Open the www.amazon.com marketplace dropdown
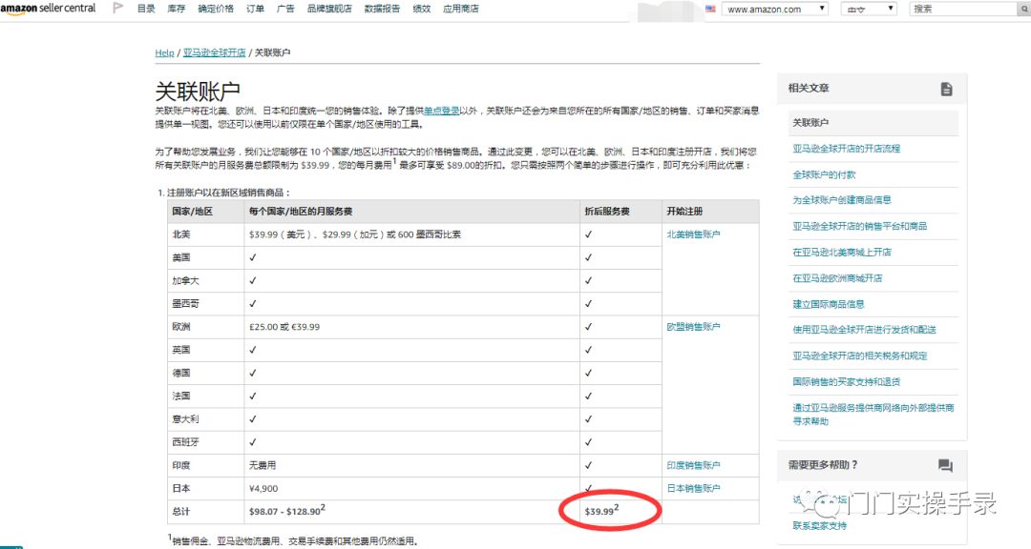Viewport: 1031px width, 549px height. (774, 10)
